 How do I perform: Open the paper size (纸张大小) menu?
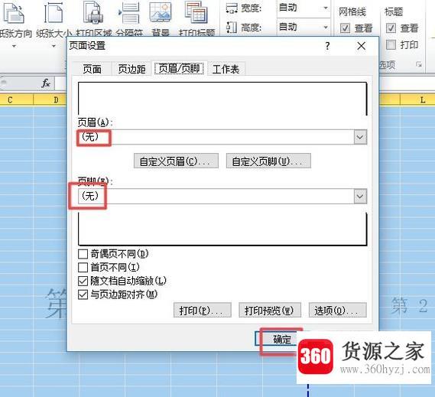53,24
